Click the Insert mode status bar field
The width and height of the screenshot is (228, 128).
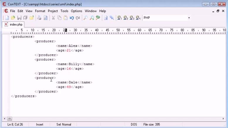pyautogui.click(x=40, y=124)
